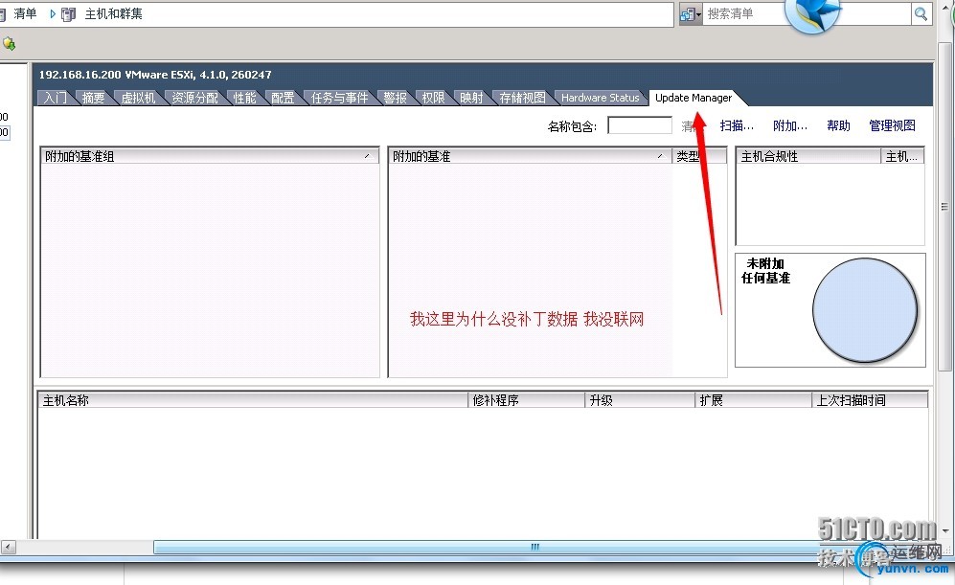
Task: Switch to 存储视图 tab
Action: (522, 98)
